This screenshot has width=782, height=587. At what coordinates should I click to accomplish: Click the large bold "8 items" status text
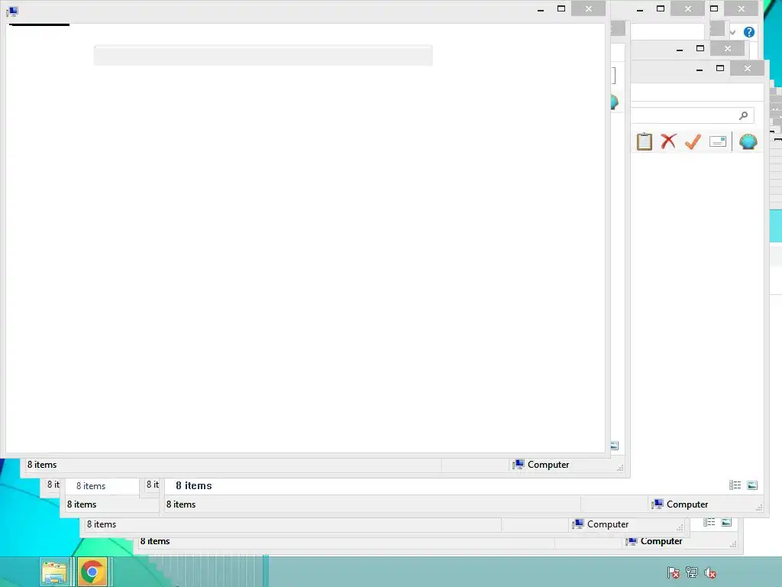click(193, 485)
